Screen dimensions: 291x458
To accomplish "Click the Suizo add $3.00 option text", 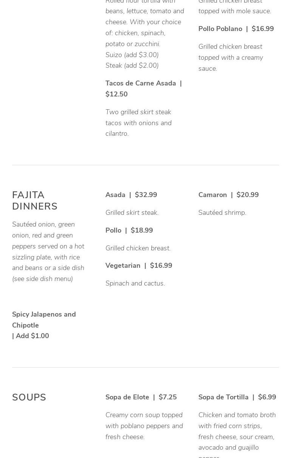I will pyautogui.click(x=132, y=55).
